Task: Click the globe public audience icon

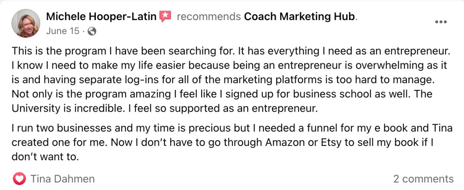Action: pos(92,31)
